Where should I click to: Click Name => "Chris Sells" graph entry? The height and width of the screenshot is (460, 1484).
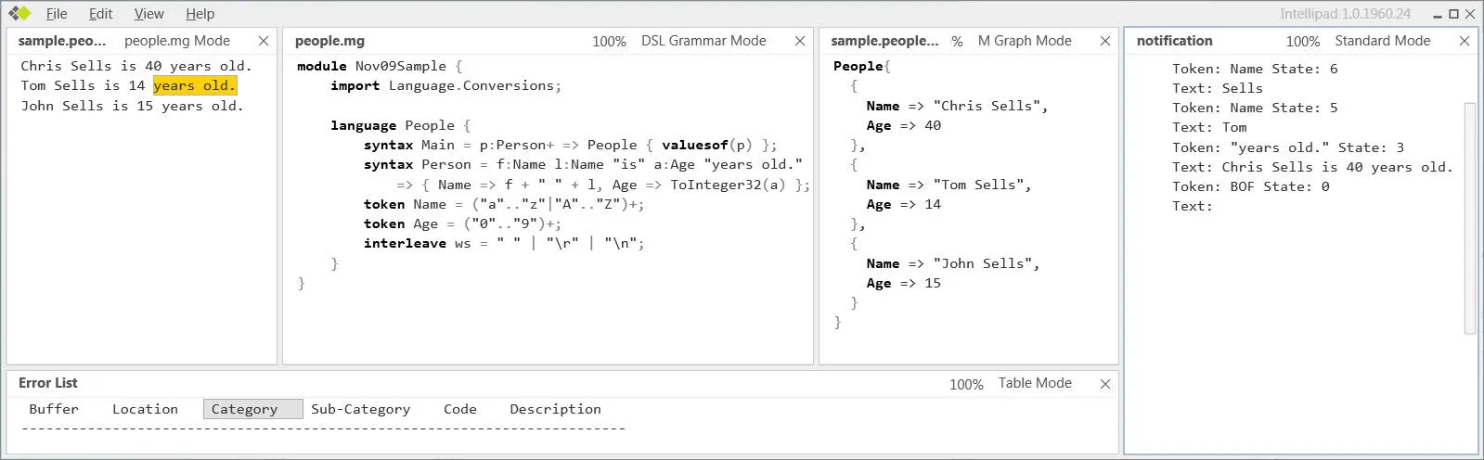click(x=957, y=106)
